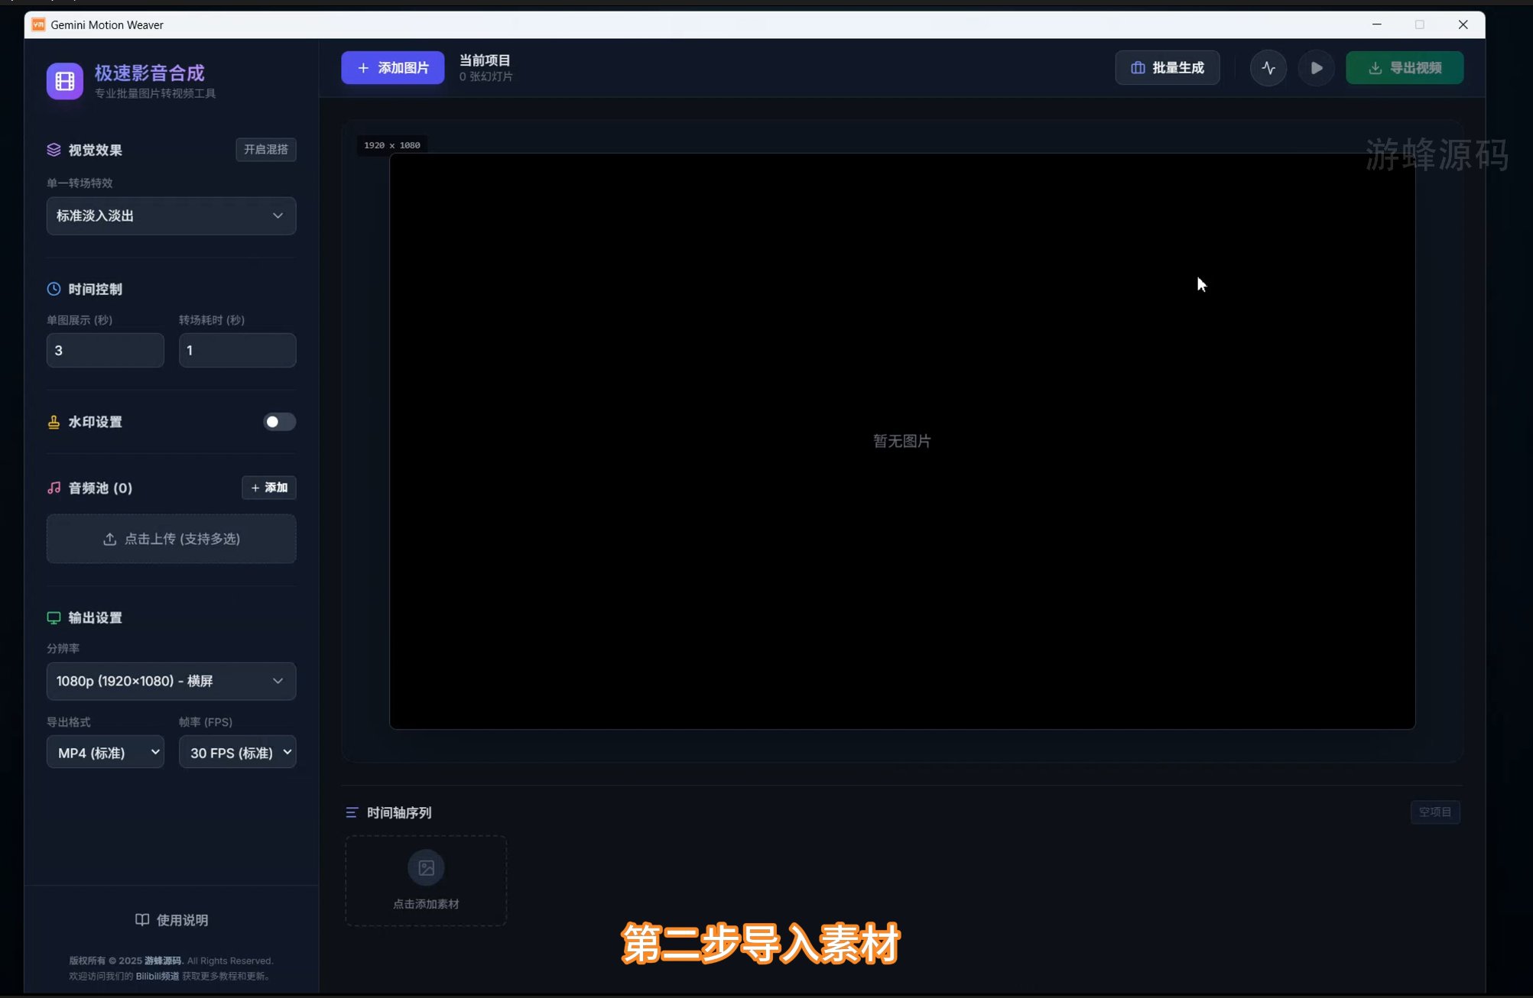
Task: Play the slideshow preview
Action: 1317,68
